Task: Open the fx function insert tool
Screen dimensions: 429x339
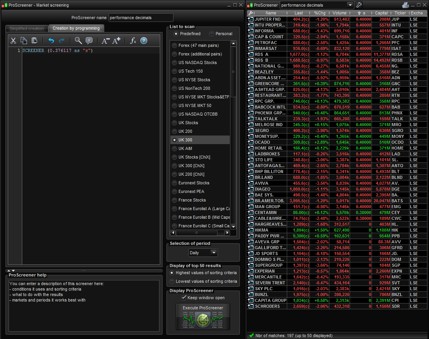Action: tap(133, 41)
